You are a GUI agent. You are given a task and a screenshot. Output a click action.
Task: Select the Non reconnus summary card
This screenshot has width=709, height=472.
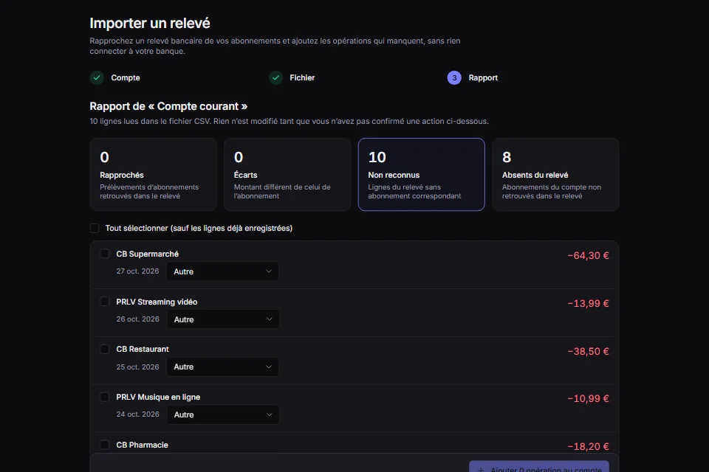point(422,174)
